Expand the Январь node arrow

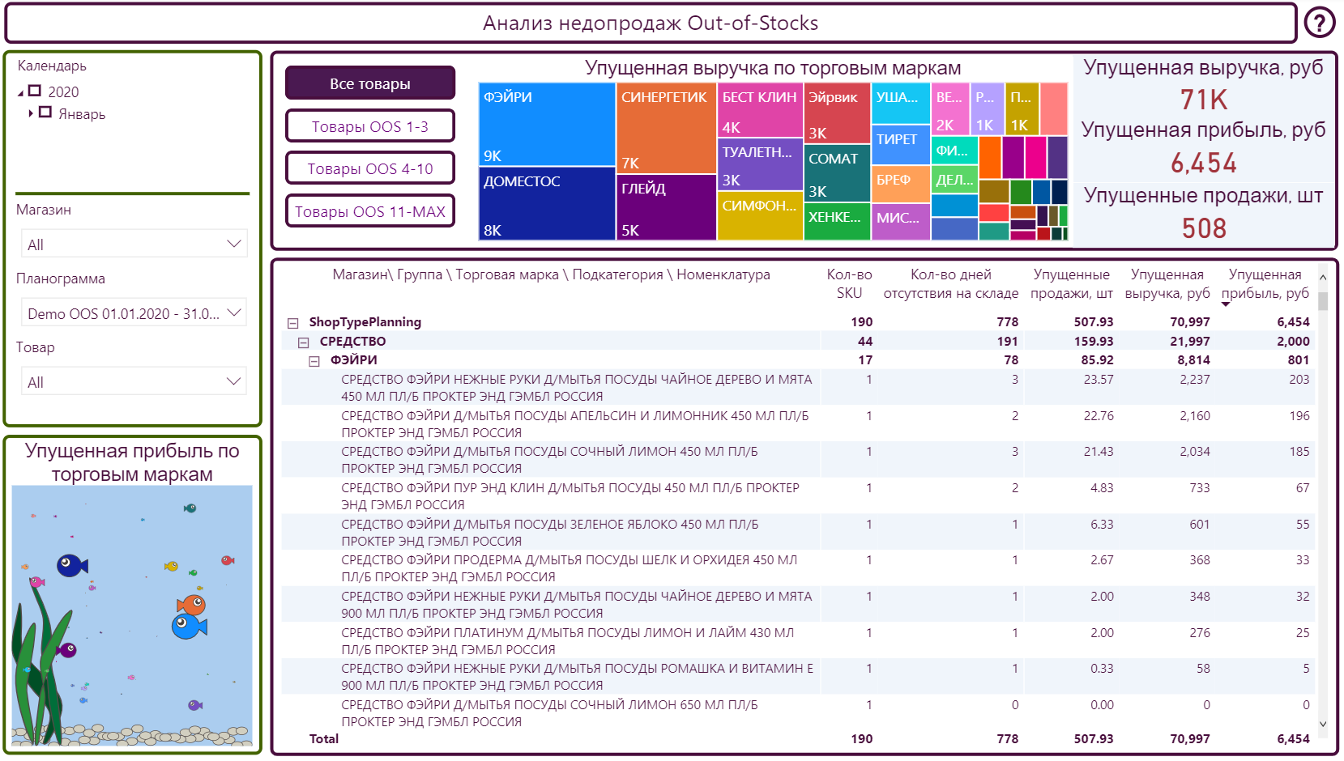pyautogui.click(x=31, y=113)
